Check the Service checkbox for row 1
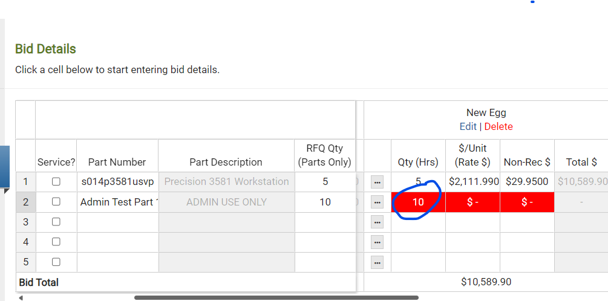Viewport: 608px width, 301px height. (56, 181)
